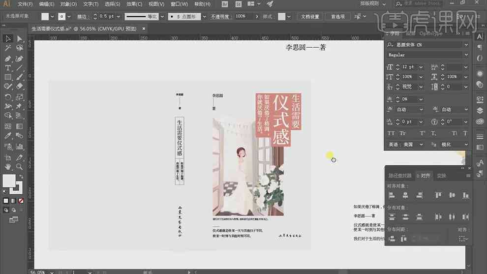This screenshot has width=487, height=274.
Task: Select the Lasso tool
Action: click(x=19, y=48)
